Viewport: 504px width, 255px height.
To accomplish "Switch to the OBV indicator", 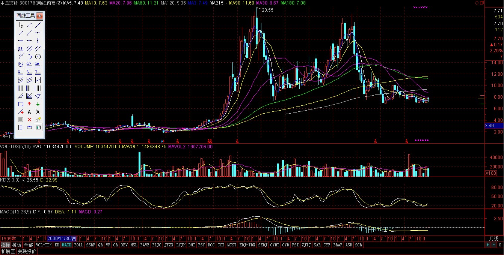I will [x=124, y=245].
